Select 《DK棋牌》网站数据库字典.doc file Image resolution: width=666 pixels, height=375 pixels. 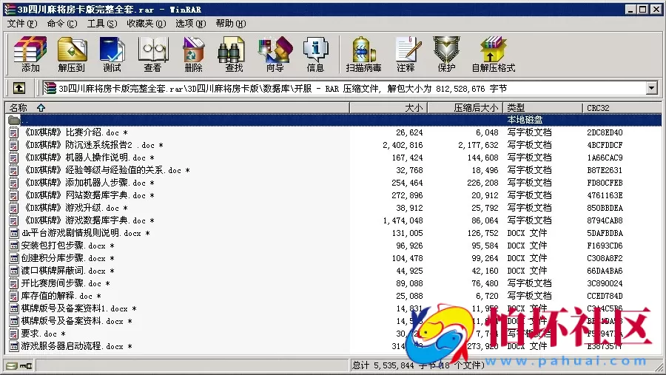[x=88, y=195]
